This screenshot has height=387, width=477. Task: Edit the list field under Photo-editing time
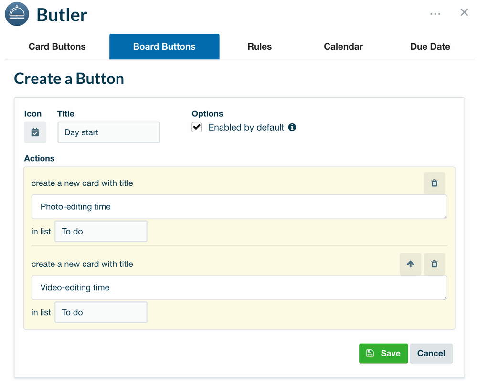101,231
